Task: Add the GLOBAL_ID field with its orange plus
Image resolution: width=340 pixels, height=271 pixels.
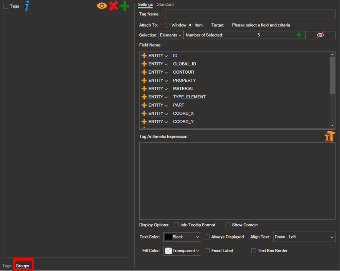Action: point(144,64)
